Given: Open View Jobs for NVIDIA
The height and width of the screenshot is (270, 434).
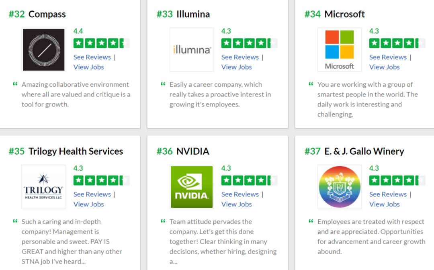Looking at the screenshot, I should pyautogui.click(x=236, y=204).
